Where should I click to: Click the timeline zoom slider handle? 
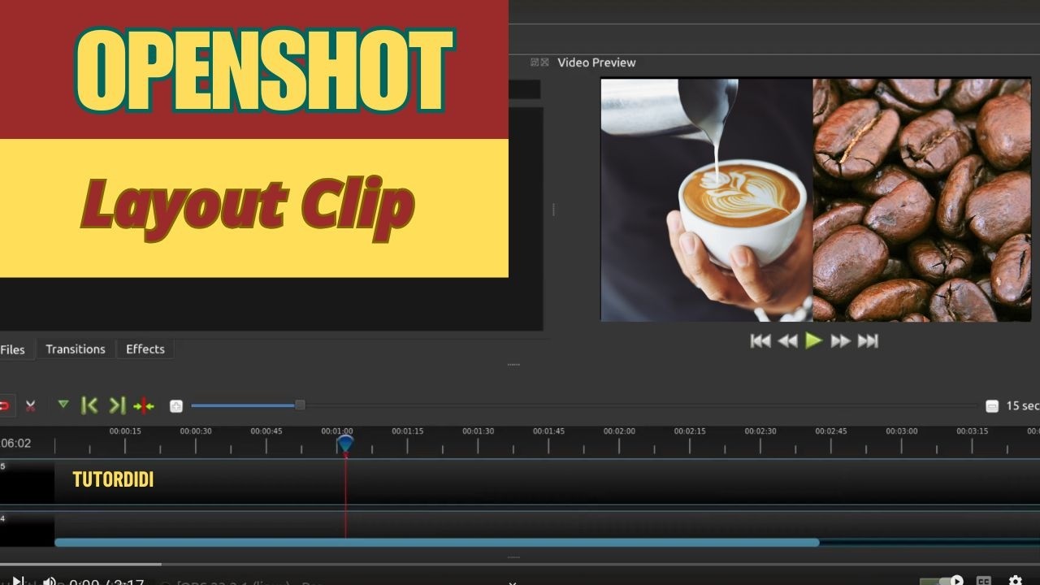[x=300, y=405]
